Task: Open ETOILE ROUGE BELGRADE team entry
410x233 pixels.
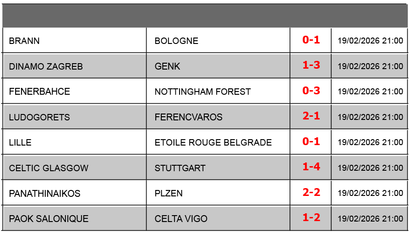Action: [x=213, y=142]
